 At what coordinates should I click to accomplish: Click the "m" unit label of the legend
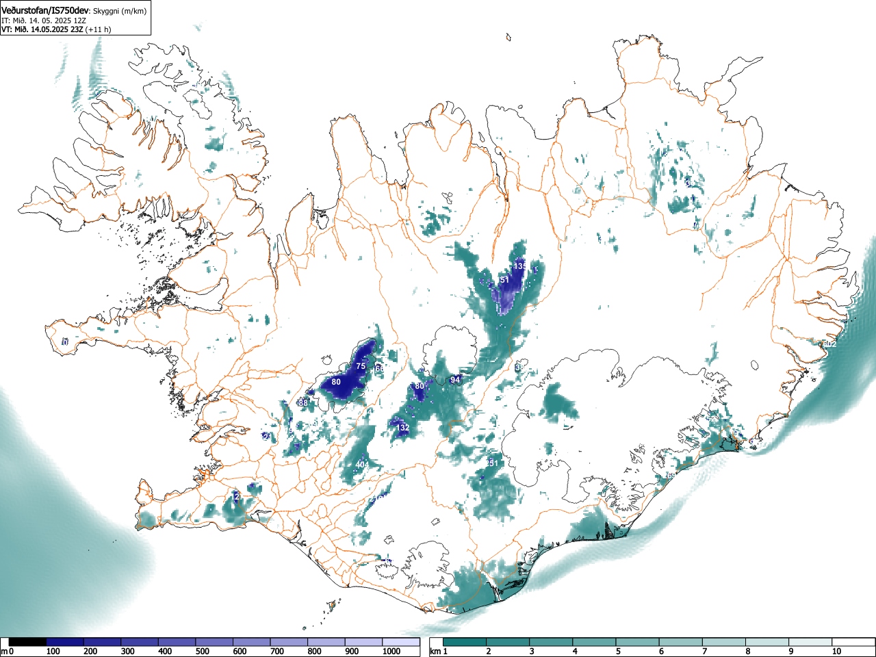point(4,652)
